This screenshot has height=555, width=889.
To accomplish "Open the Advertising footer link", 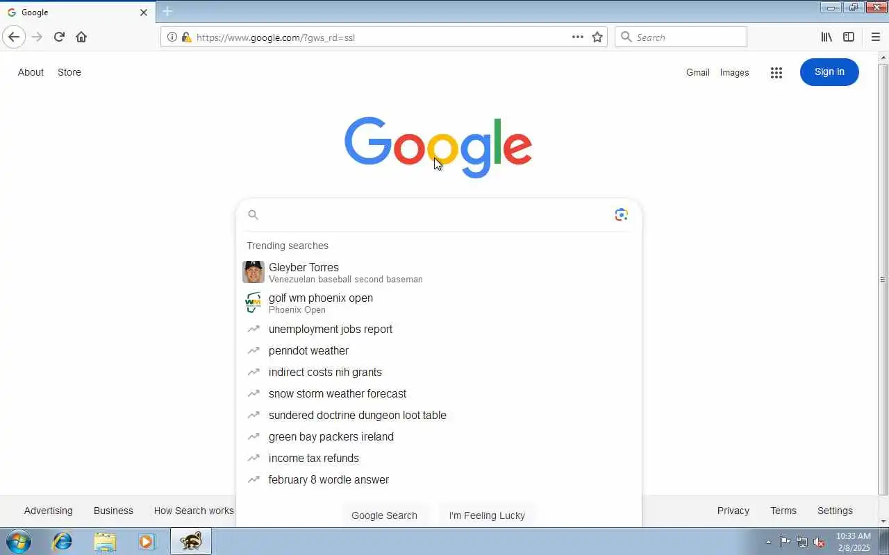I will [x=48, y=511].
